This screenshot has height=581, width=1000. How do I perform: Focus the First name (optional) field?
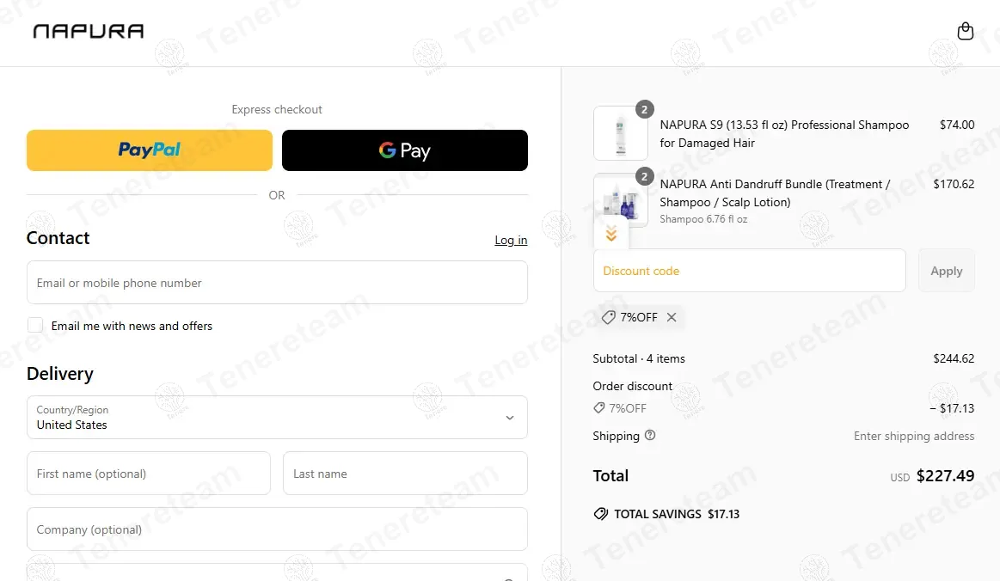click(x=149, y=474)
